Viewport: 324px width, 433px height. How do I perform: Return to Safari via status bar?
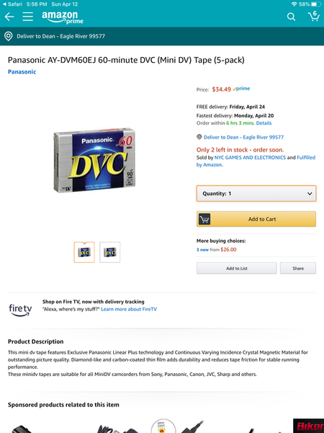(x=12, y=4)
